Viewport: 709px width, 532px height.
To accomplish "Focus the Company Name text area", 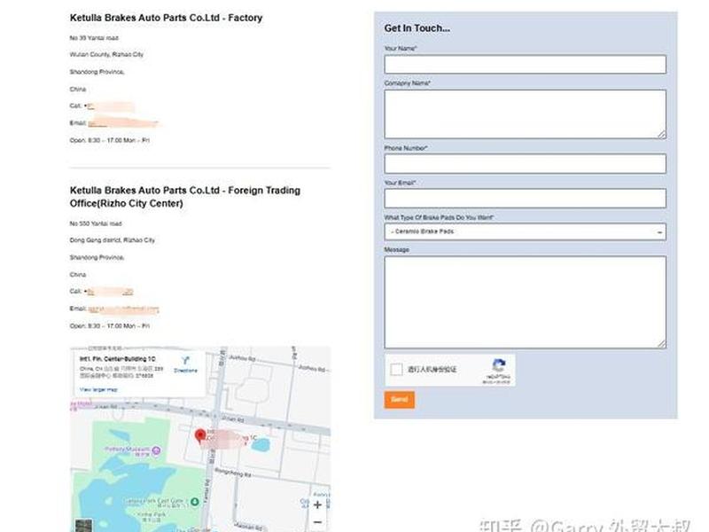I will click(x=525, y=114).
